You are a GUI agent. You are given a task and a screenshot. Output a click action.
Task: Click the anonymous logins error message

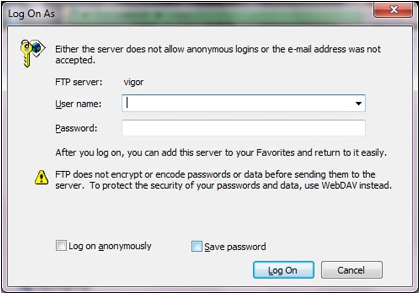[x=218, y=54]
